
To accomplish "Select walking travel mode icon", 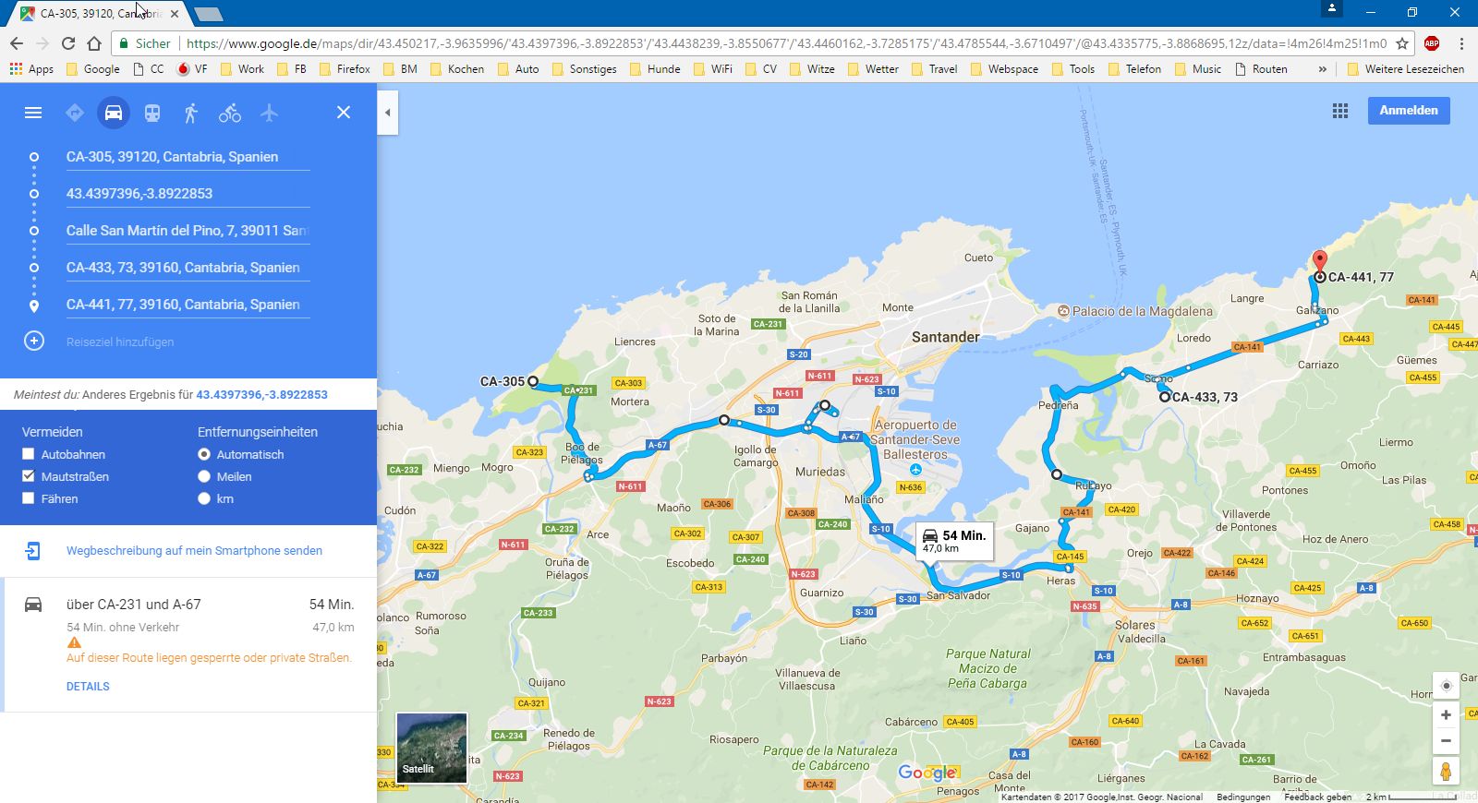I will point(190,113).
